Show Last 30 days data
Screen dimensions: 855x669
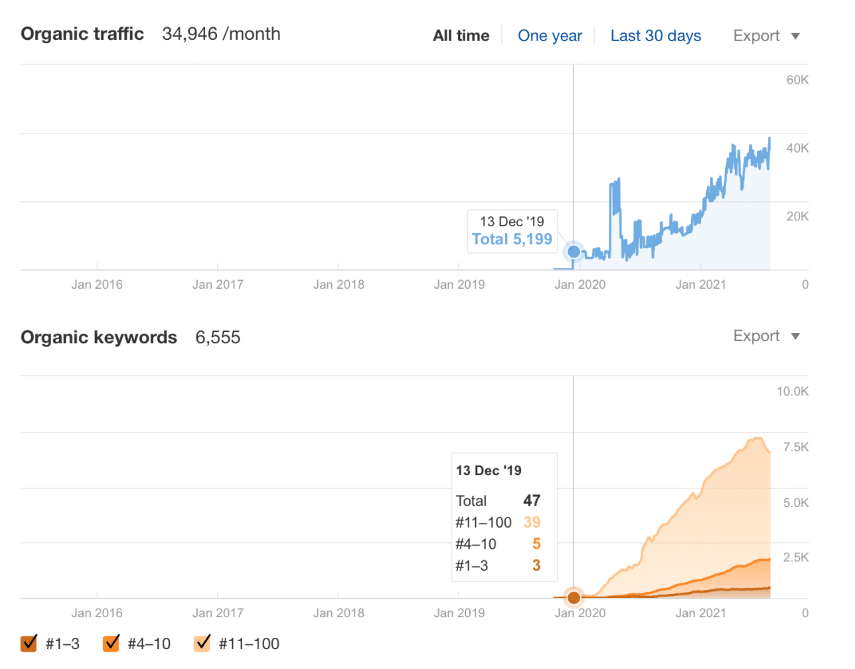point(656,36)
